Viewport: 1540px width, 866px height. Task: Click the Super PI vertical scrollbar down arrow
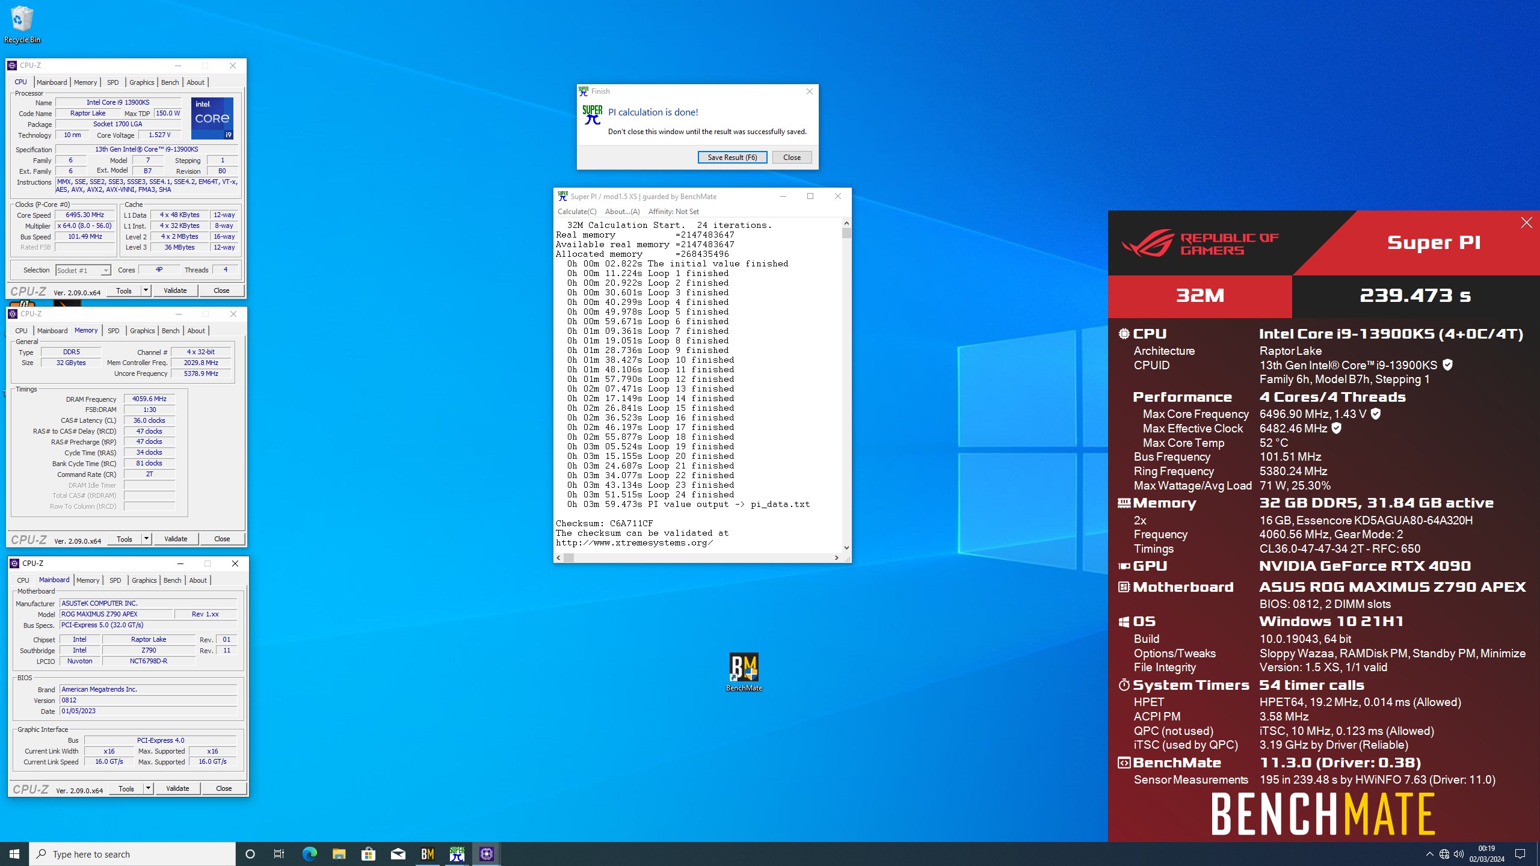tap(846, 548)
